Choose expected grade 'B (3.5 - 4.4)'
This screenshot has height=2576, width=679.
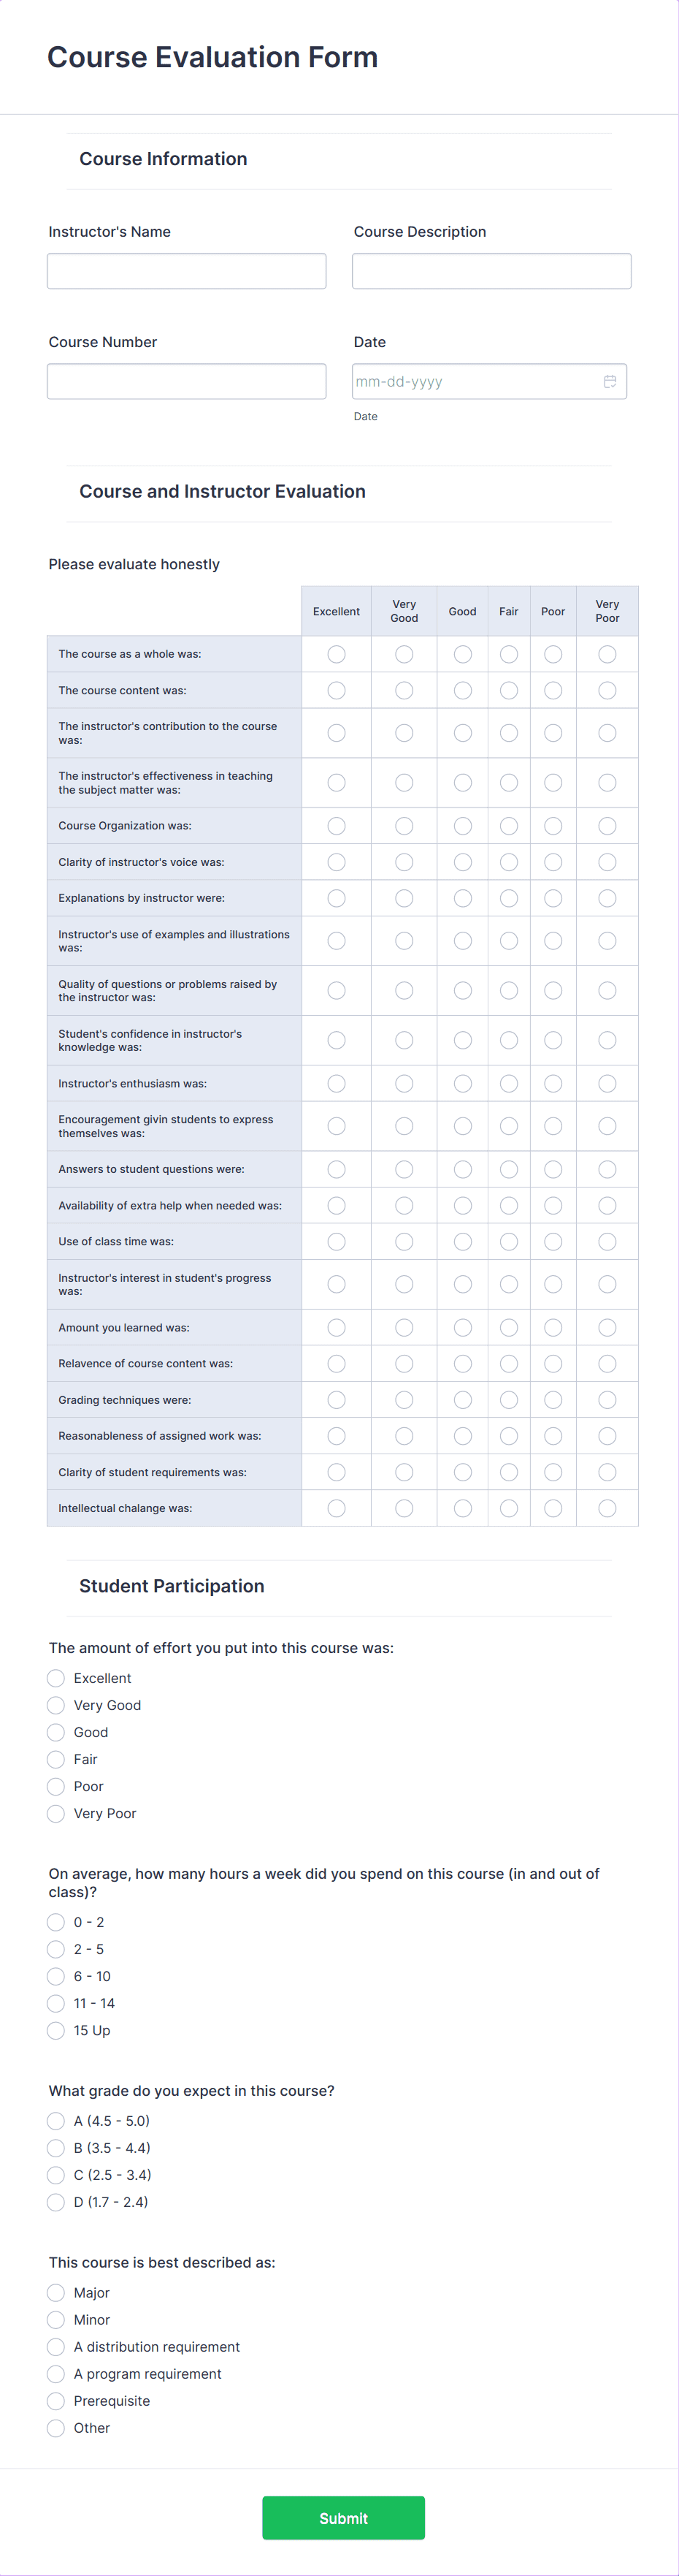point(56,2148)
